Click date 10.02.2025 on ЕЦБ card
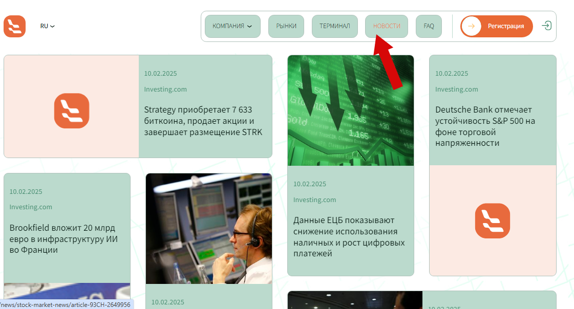The width and height of the screenshot is (574, 309). click(x=310, y=184)
